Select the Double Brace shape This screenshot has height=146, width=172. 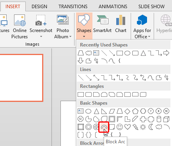[x=89, y=135]
